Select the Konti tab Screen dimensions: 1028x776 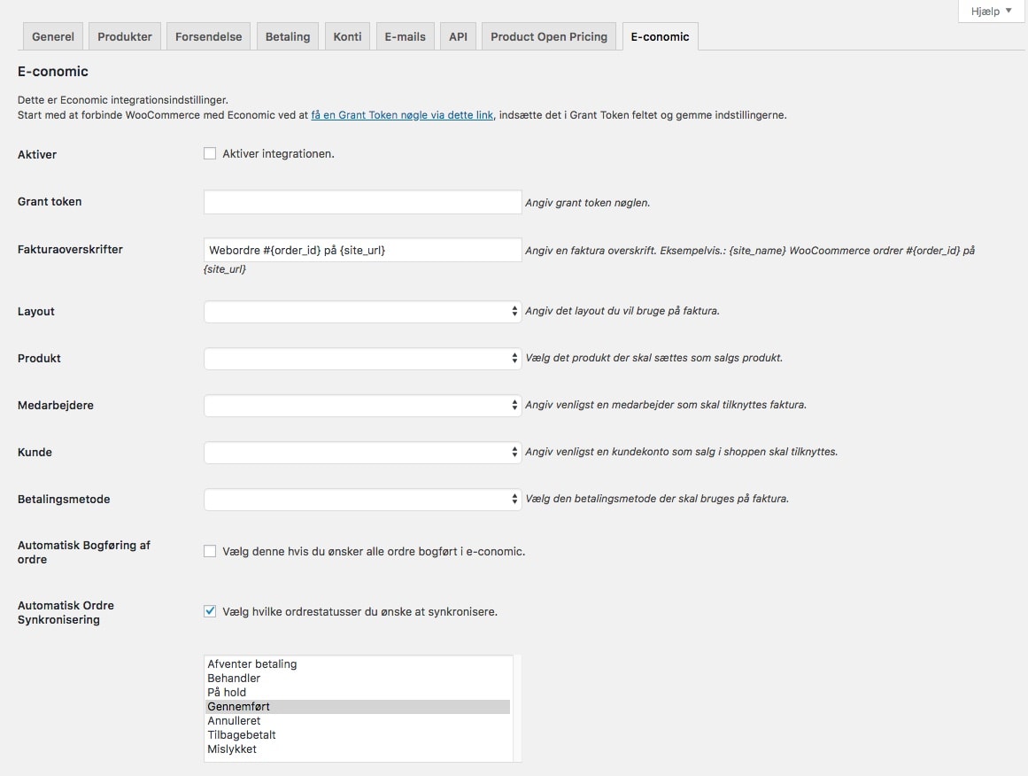pyautogui.click(x=347, y=36)
